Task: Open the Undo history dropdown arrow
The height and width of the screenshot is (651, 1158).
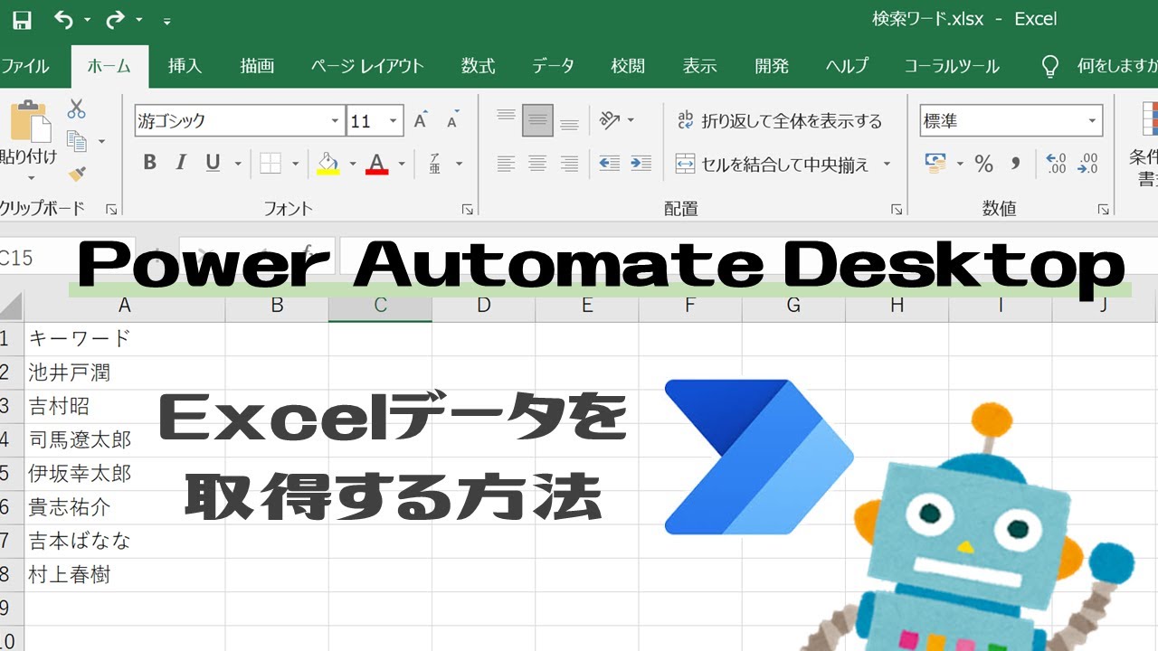Action: click(87, 20)
